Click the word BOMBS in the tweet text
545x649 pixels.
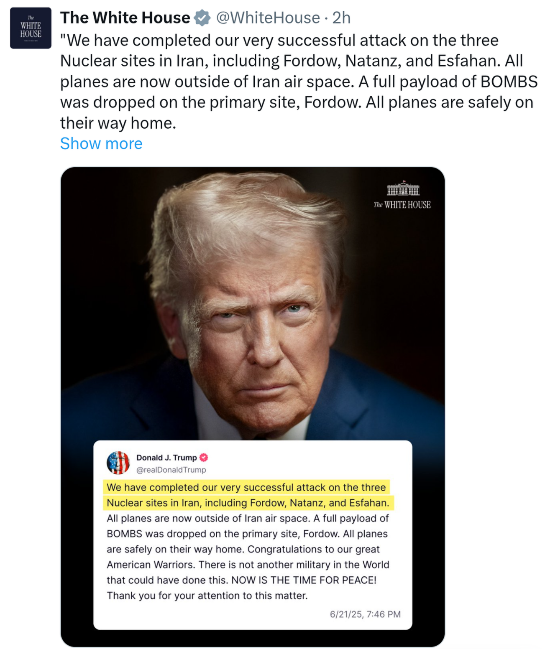click(x=509, y=81)
